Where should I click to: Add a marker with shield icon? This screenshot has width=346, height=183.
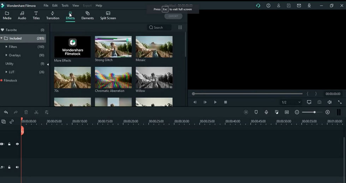[x=256, y=112]
